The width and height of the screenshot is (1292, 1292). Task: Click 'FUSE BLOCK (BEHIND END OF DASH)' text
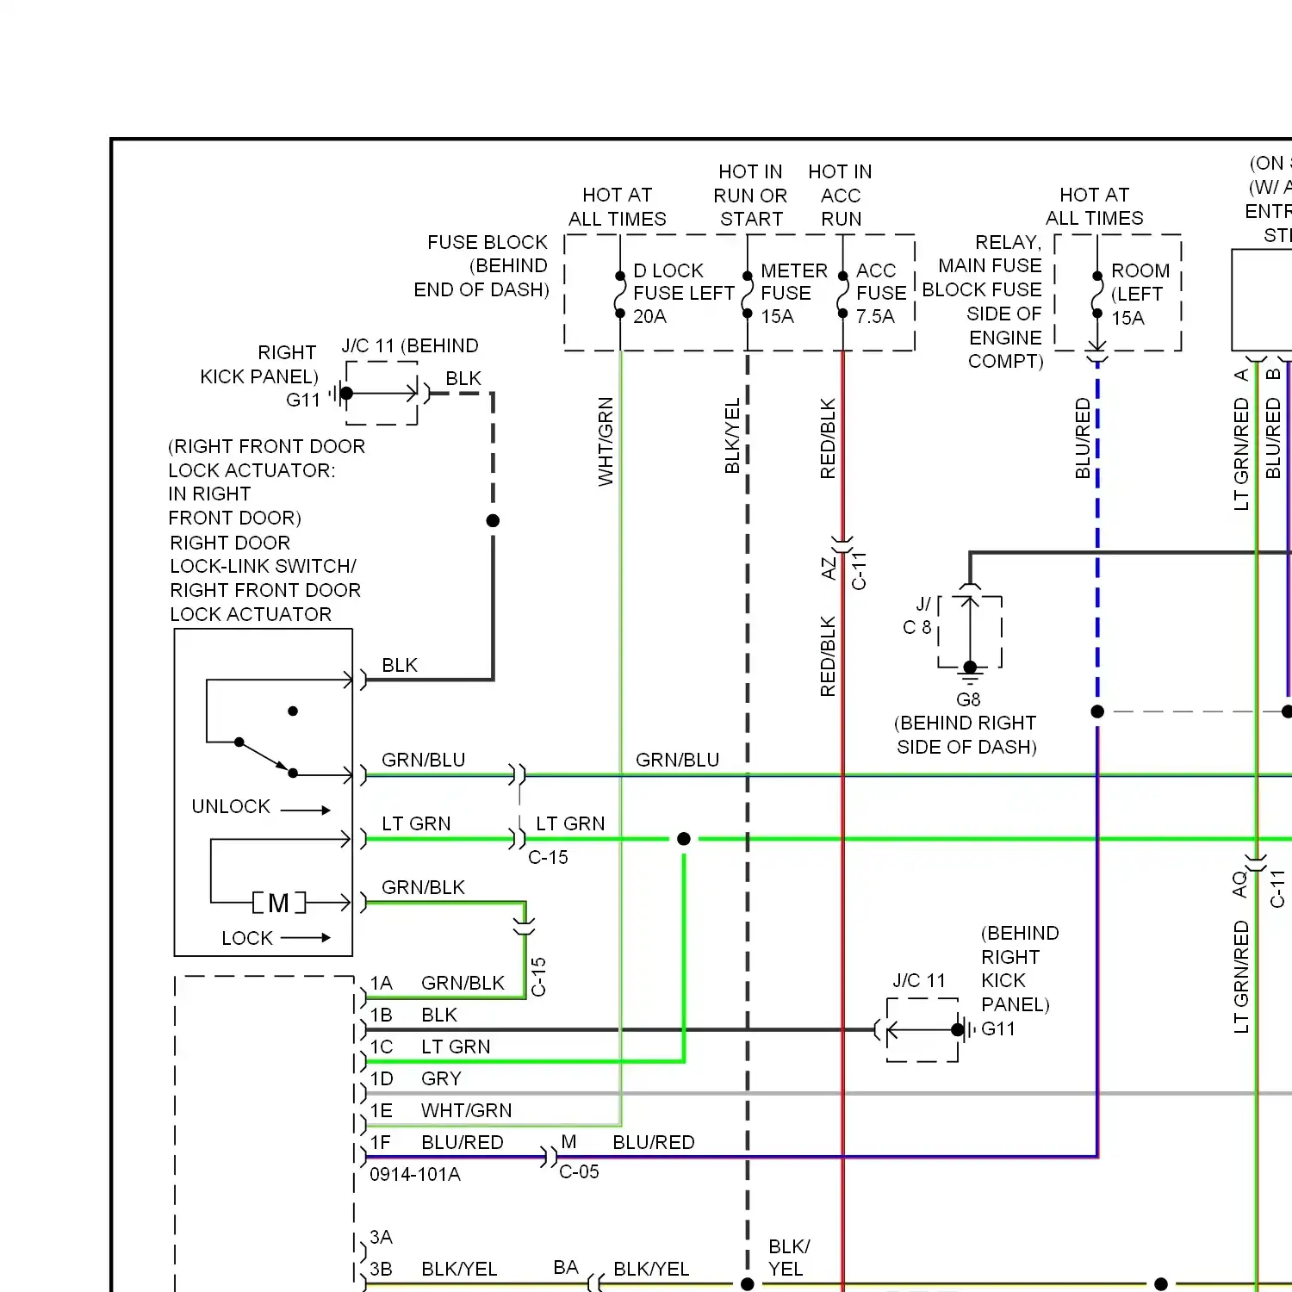pyautogui.click(x=481, y=266)
